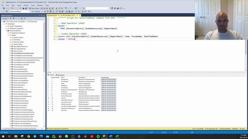Click the New Query toolbar button
Image resolution: width=248 pixels, height=139 pixels.
pos(34,8)
